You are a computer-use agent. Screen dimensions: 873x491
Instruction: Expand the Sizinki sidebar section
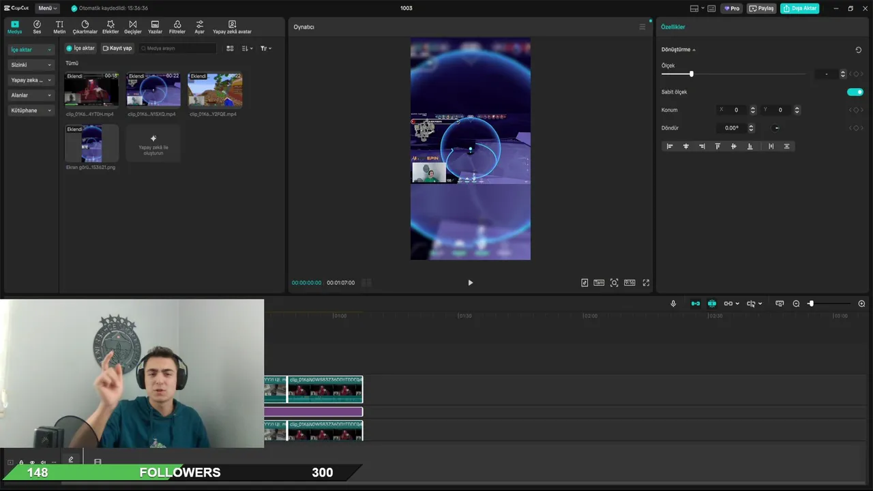[31, 65]
